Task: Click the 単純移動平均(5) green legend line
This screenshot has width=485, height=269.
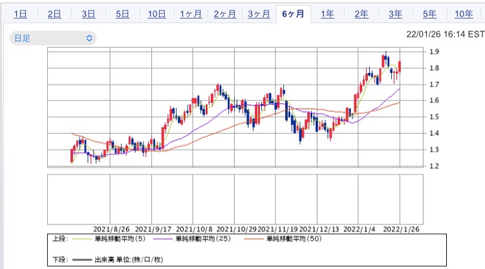Action: point(107,239)
